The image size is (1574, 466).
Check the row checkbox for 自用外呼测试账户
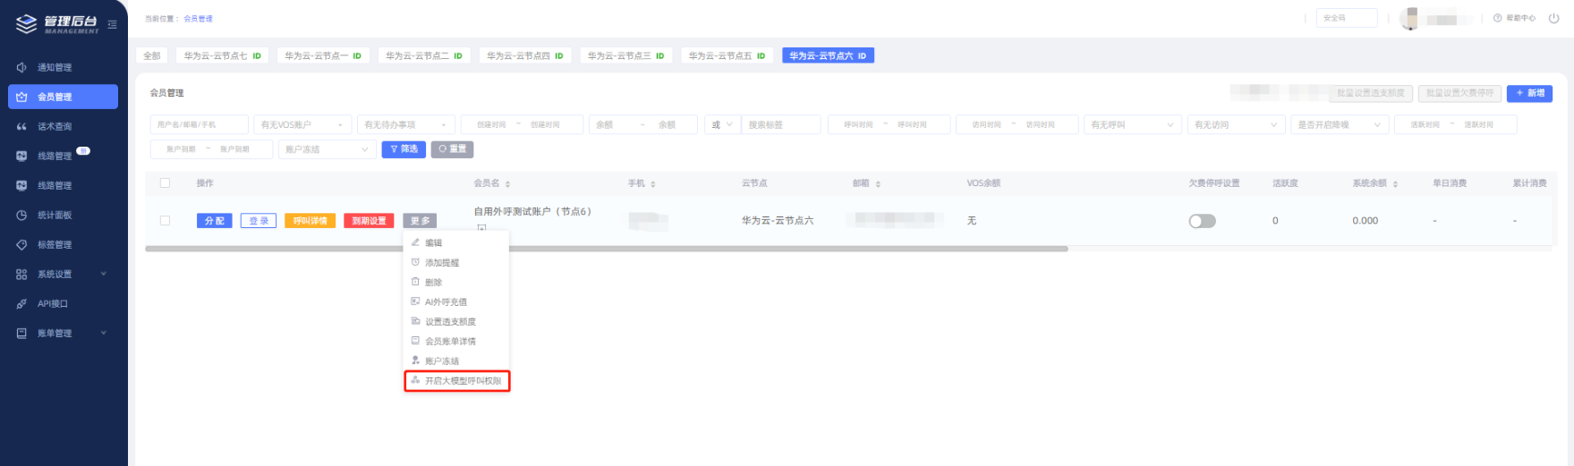point(165,220)
